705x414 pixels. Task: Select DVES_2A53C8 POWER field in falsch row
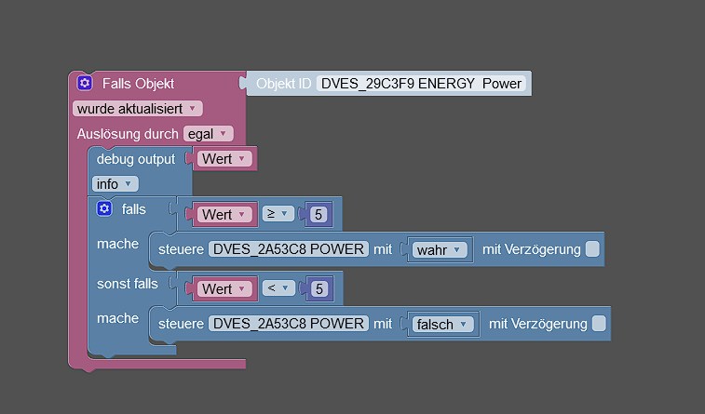pos(289,324)
